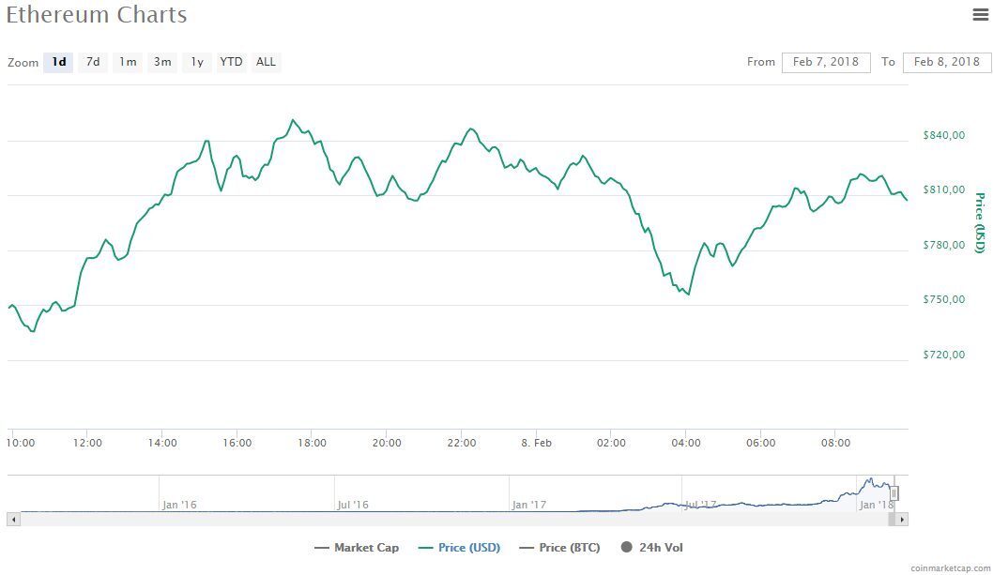Image resolution: width=993 pixels, height=575 pixels.
Task: Open the To date field
Action: click(x=947, y=62)
